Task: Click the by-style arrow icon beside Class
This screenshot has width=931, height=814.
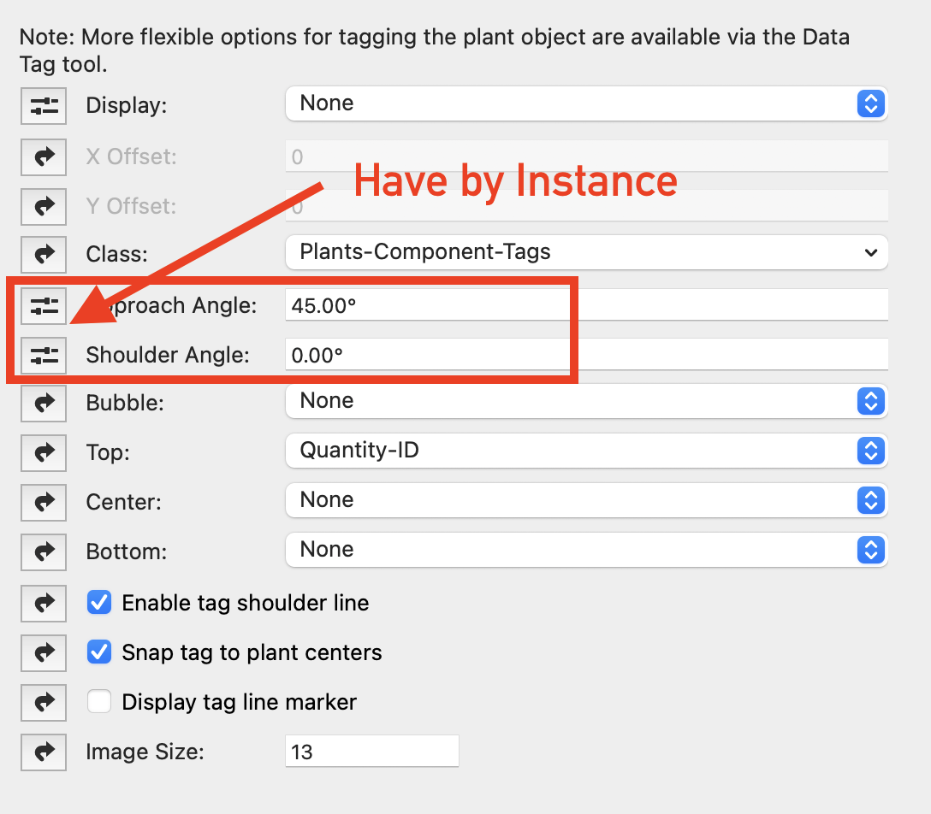Action: (x=44, y=253)
